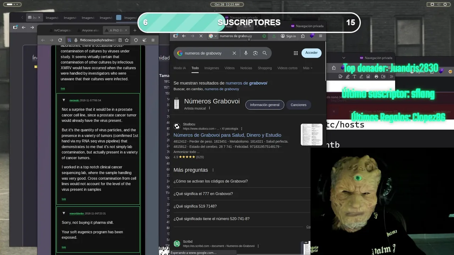454x255 pixels.
Task: Open reader view in forum browser address bar
Action: tap(120, 40)
